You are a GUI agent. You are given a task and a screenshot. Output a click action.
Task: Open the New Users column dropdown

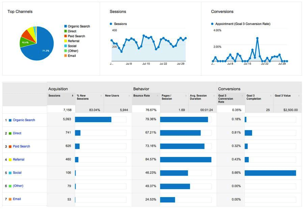(x=129, y=96)
